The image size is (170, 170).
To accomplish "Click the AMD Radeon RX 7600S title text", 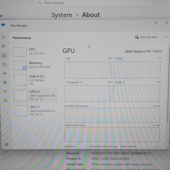I will click(143, 51).
